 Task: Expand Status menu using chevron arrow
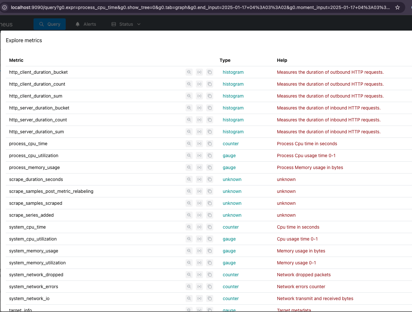coord(139,24)
